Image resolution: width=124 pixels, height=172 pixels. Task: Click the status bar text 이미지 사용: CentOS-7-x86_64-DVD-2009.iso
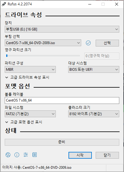pos(37,168)
